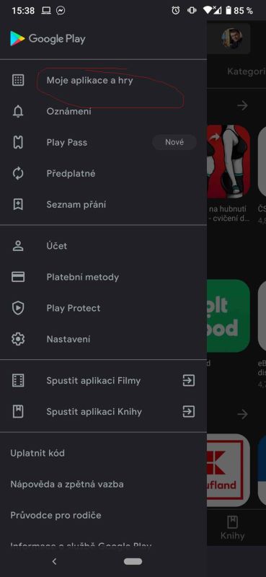Open Nastavení gear icon

point(18,339)
